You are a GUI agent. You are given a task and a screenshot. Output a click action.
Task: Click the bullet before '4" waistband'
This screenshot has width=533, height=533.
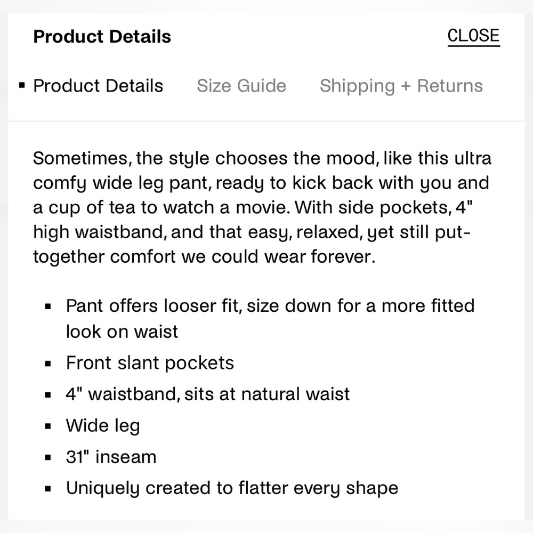click(x=48, y=395)
